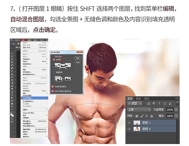Click the 填充 100% value field
The width and height of the screenshot is (189, 146).
tap(170, 116)
